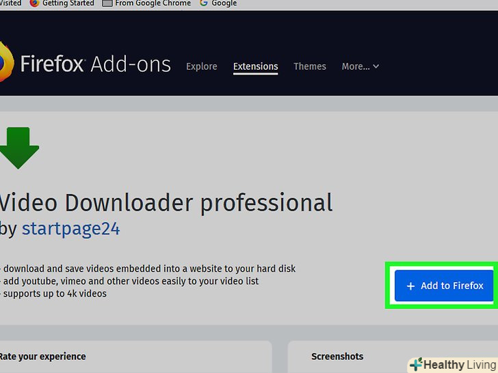
Task: Click the Screenshots section heading
Action: (337, 357)
